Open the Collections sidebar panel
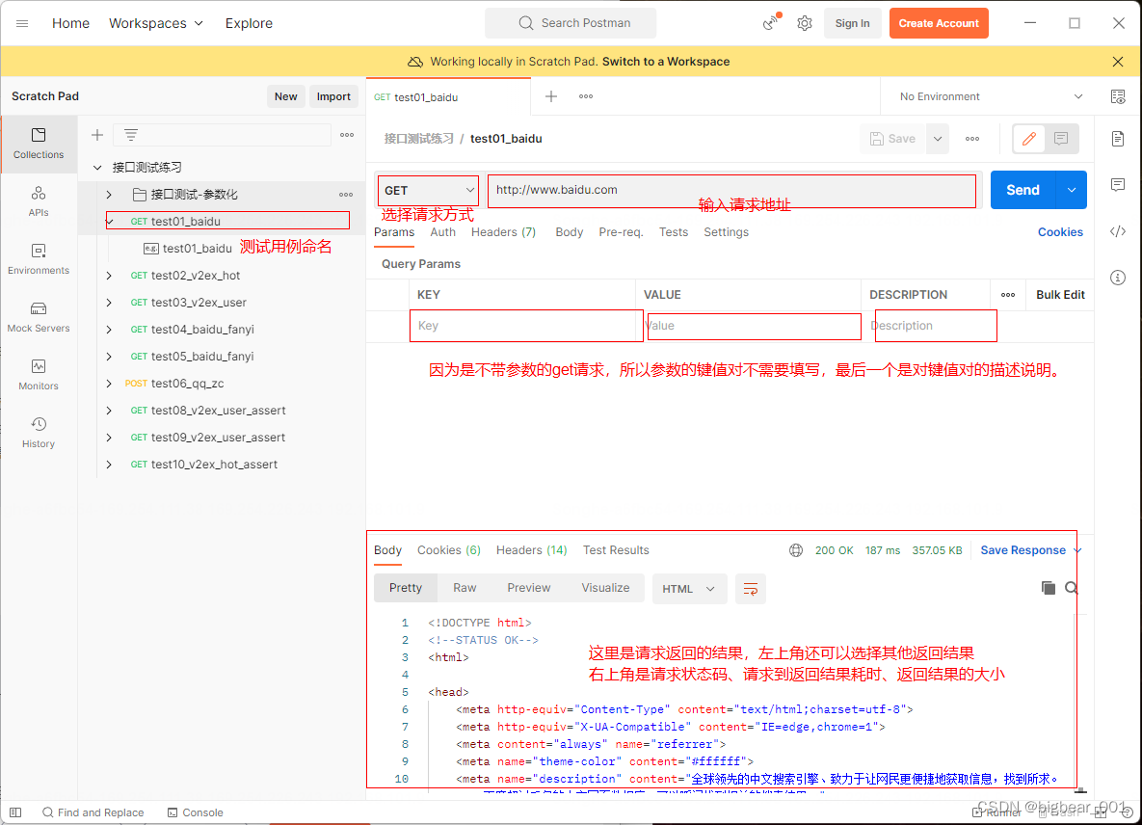1142x825 pixels. coord(39,144)
